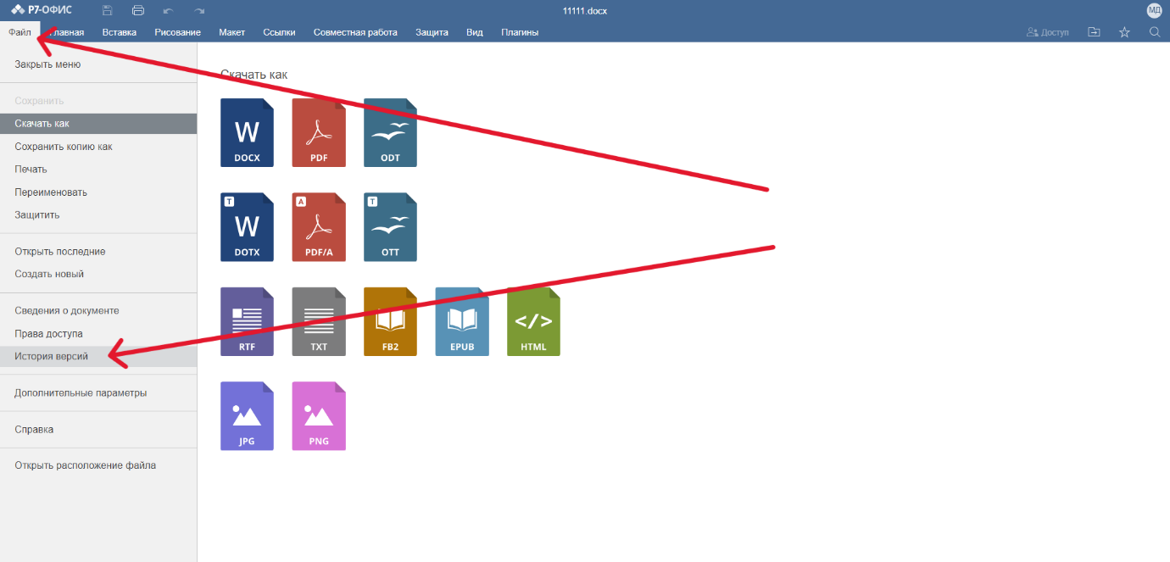Viewport: 1170px width, 562px height.
Task: Click Открыть расположение файла
Action: click(x=85, y=465)
